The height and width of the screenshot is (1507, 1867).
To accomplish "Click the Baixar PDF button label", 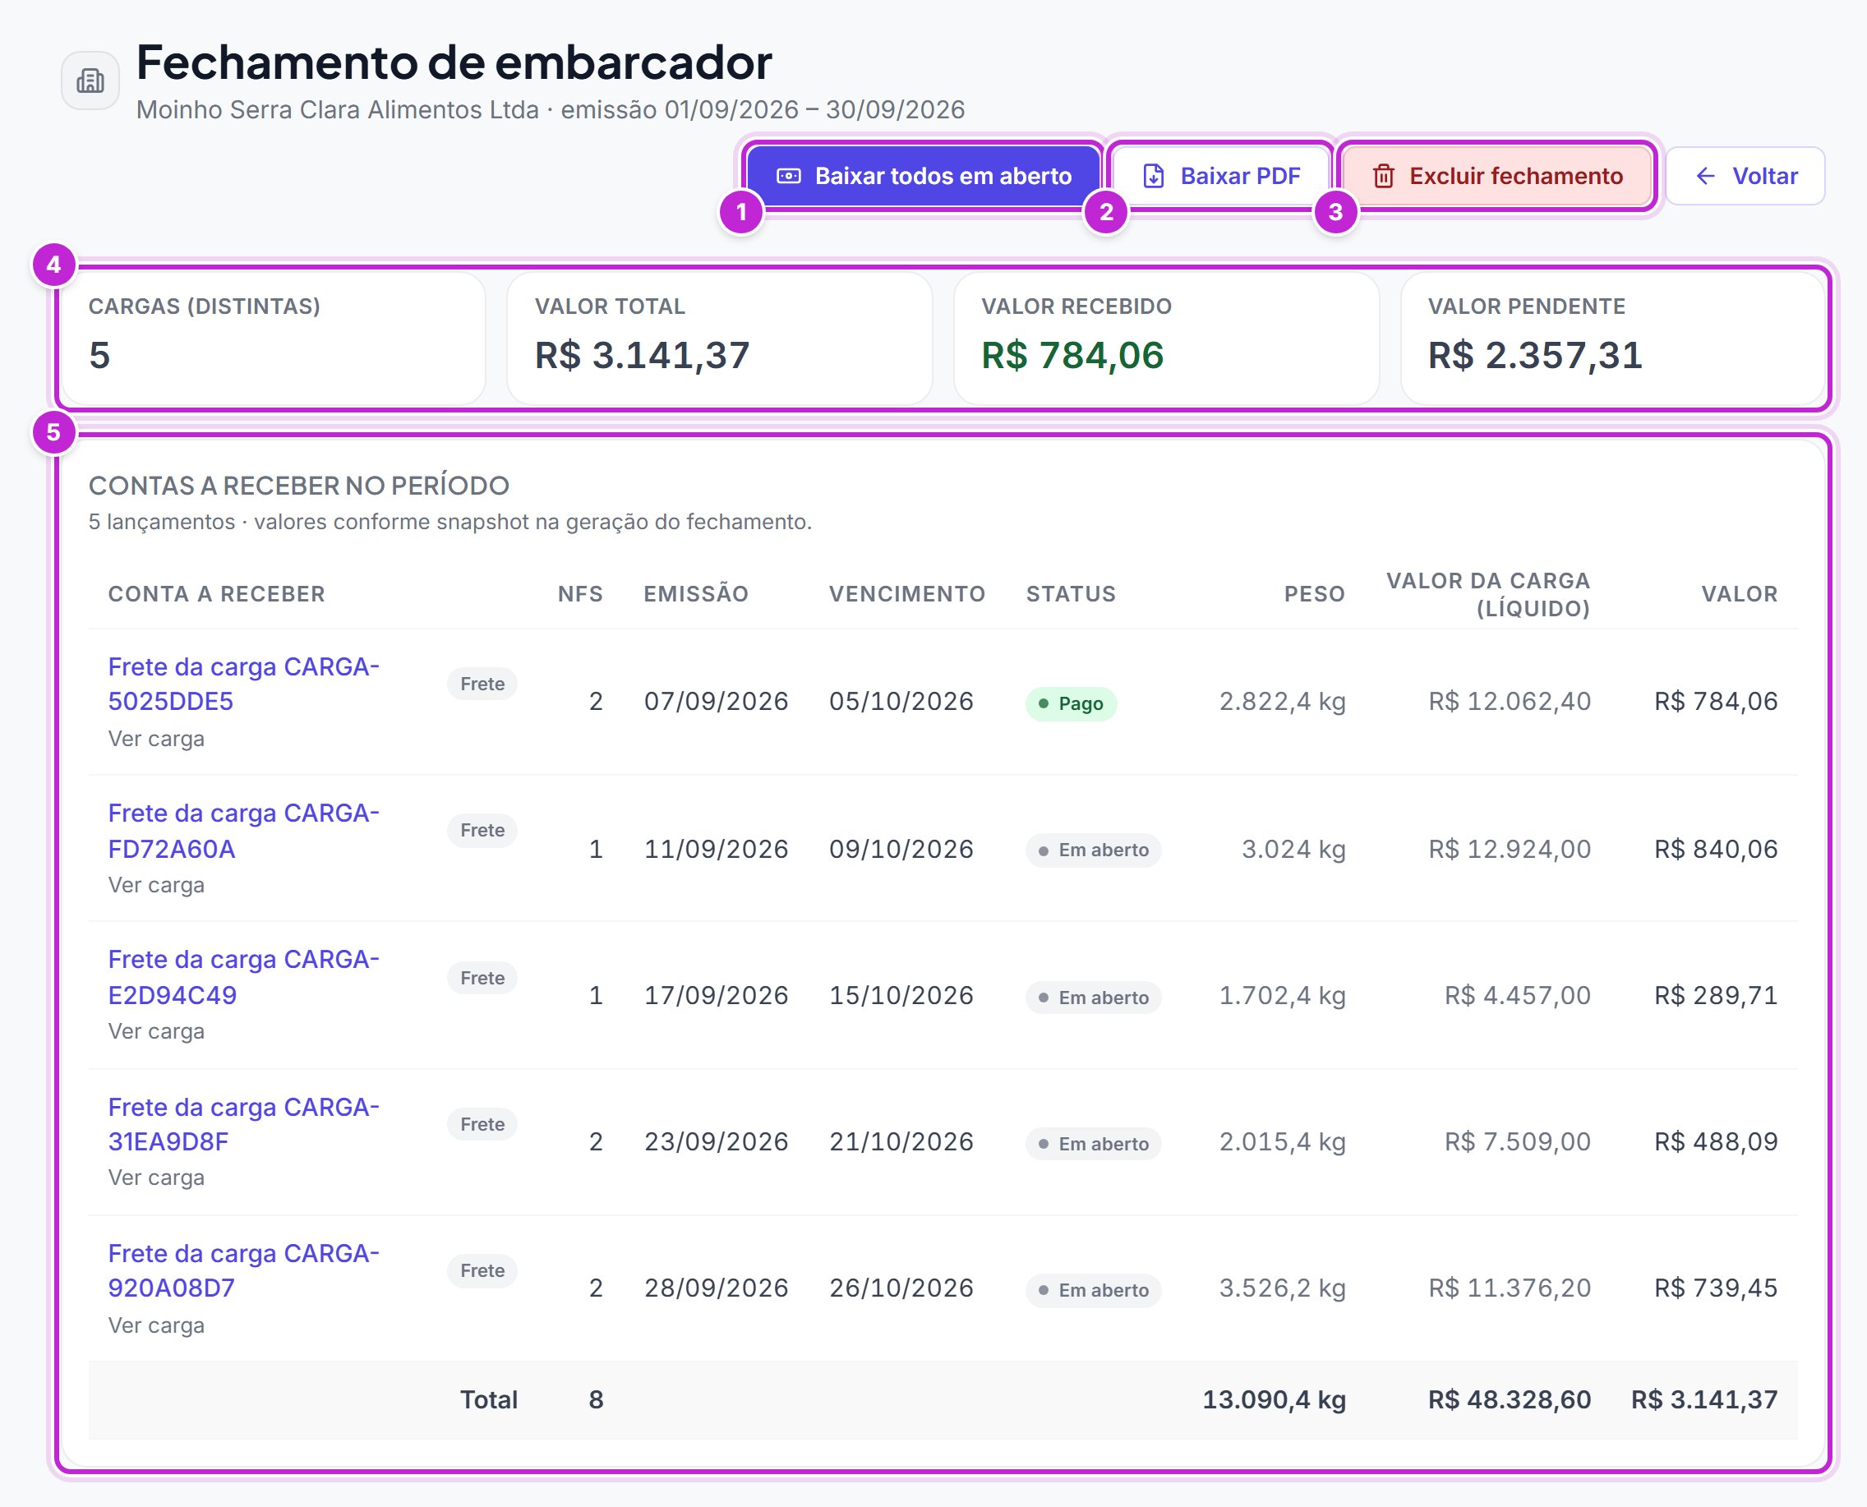I will (x=1240, y=176).
